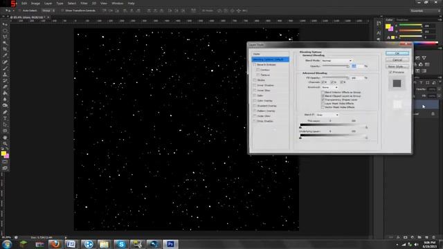Click the create new layer icon
Viewport: 443px width, 249px height.
426,237
